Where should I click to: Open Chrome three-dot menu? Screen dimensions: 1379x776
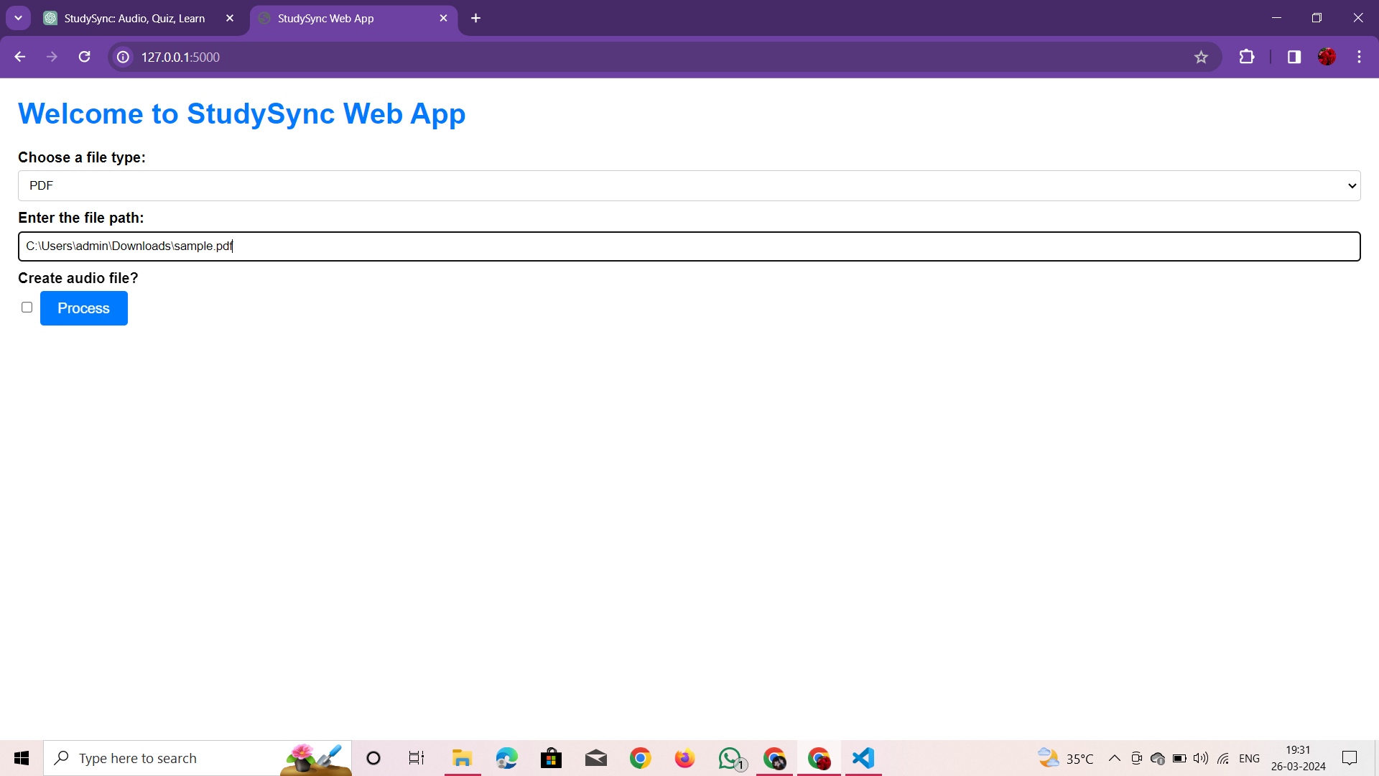[1359, 57]
